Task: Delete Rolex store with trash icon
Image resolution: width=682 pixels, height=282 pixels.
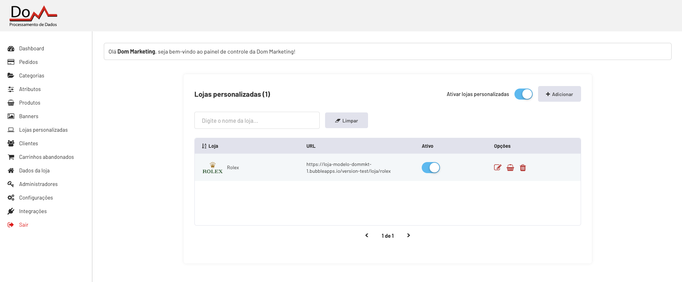Action: [523, 168]
